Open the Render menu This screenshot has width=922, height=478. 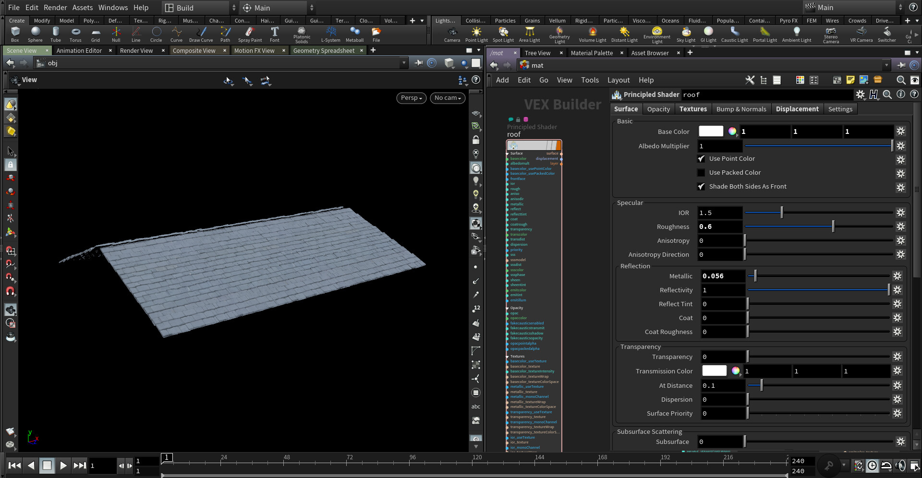[x=55, y=7]
